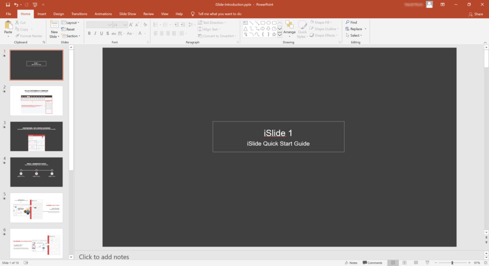This screenshot has height=266, width=489.
Task: Start Slide Show from status bar icon
Action: point(427,263)
